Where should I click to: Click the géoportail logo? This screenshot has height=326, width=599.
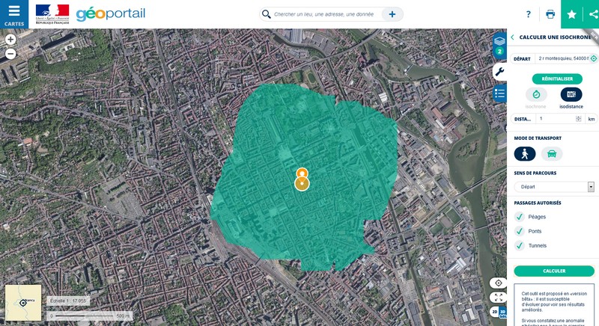coord(111,14)
